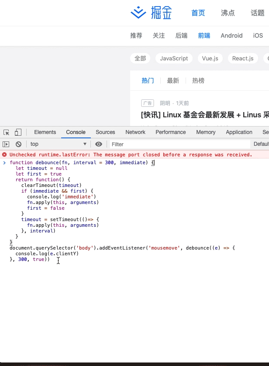The height and width of the screenshot is (366, 269).
Task: Click the 'clearTimeout(timeout)' line
Action: [x=52, y=185]
